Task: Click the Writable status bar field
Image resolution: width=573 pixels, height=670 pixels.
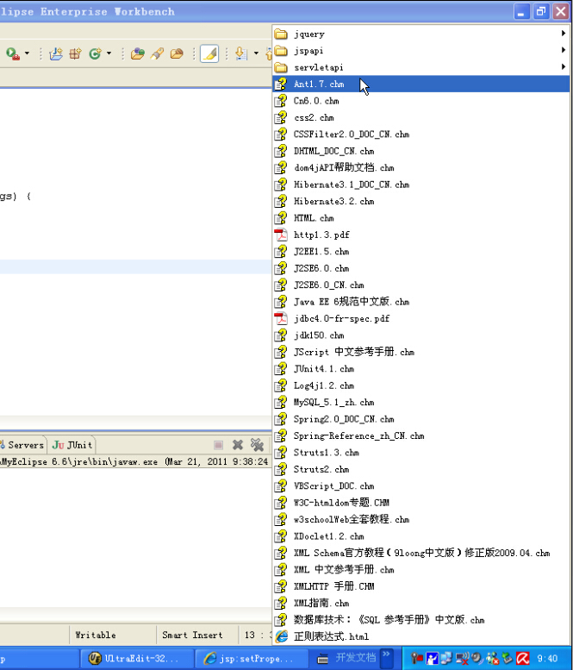Action: 113,635
